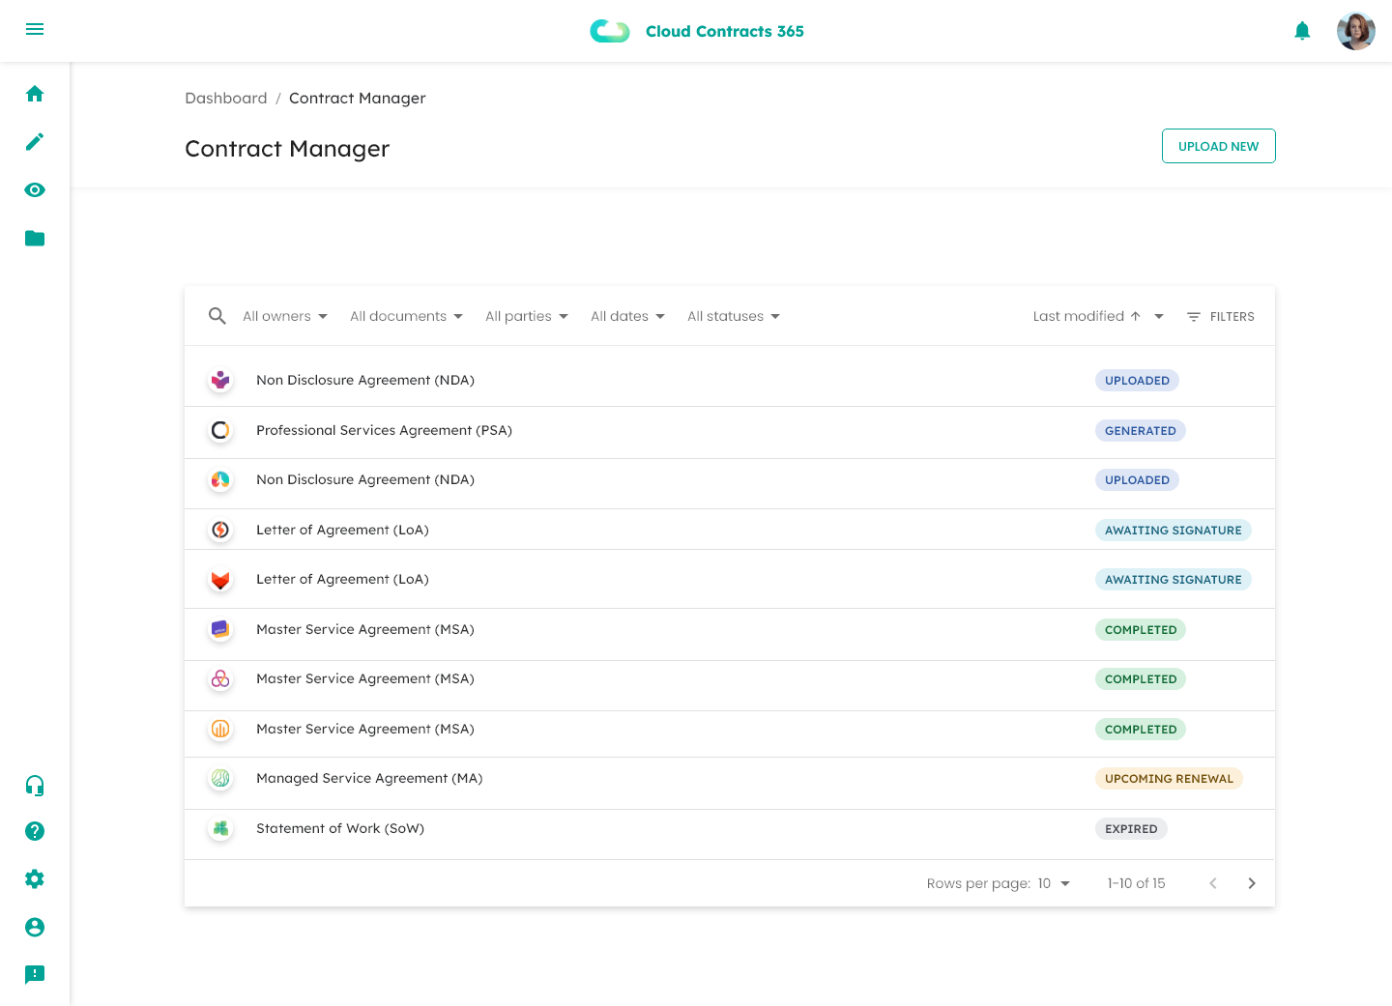This screenshot has height=1006, width=1392.
Task: Expand the All statuses filter
Action: (x=734, y=316)
